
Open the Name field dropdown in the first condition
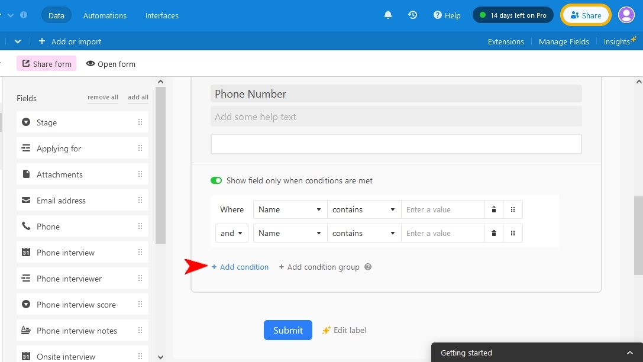289,209
